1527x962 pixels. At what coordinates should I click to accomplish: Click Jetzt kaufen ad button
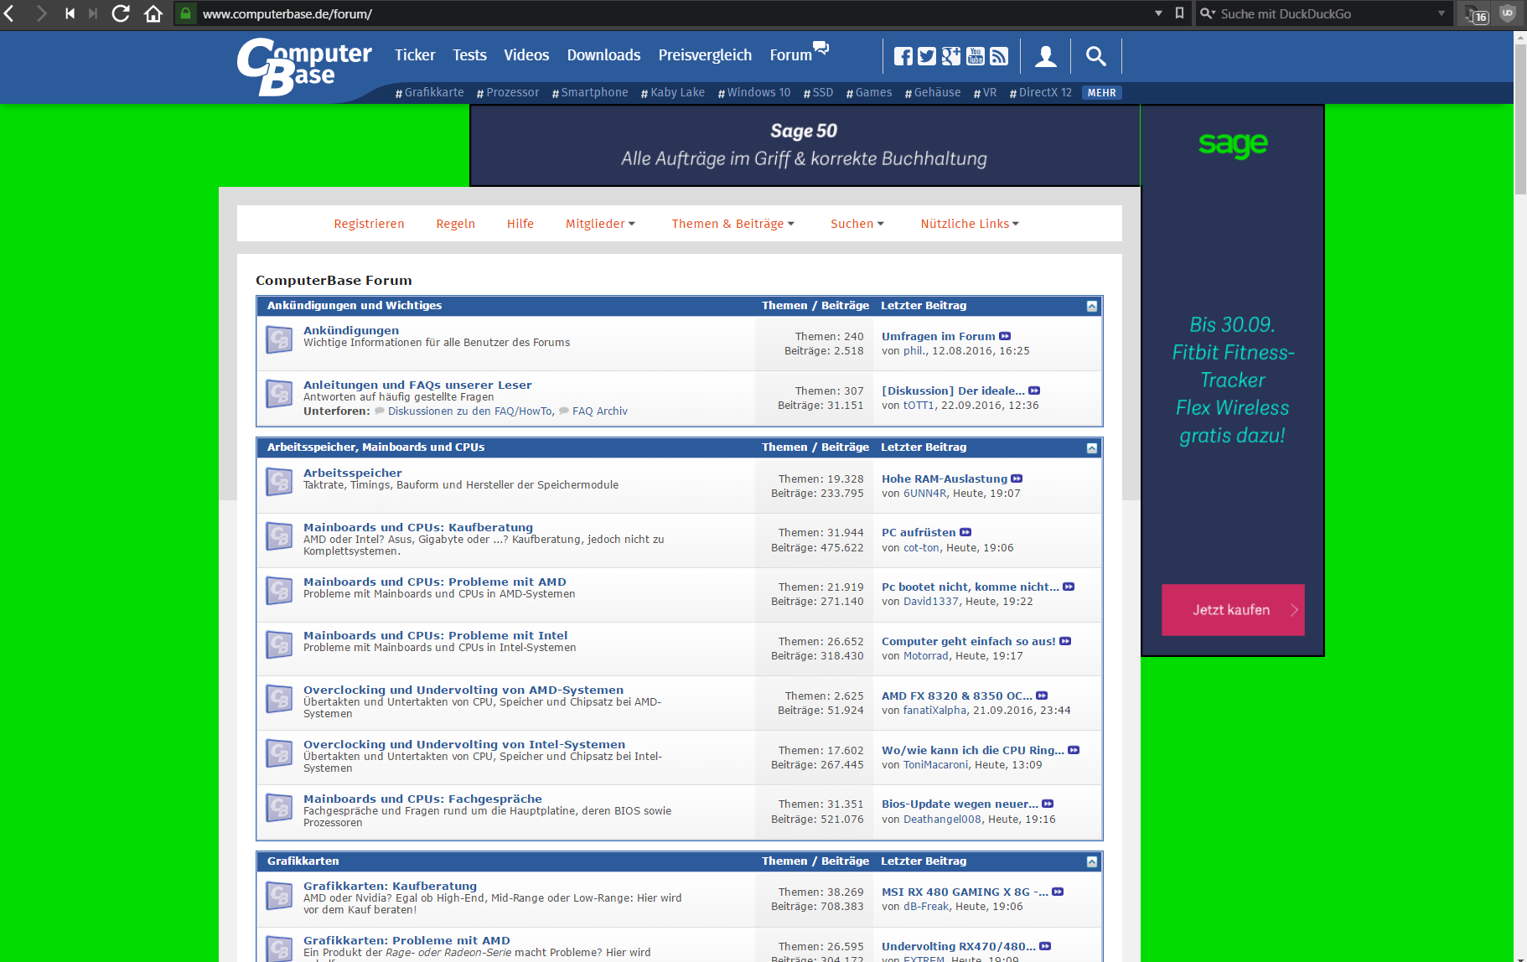[1232, 609]
